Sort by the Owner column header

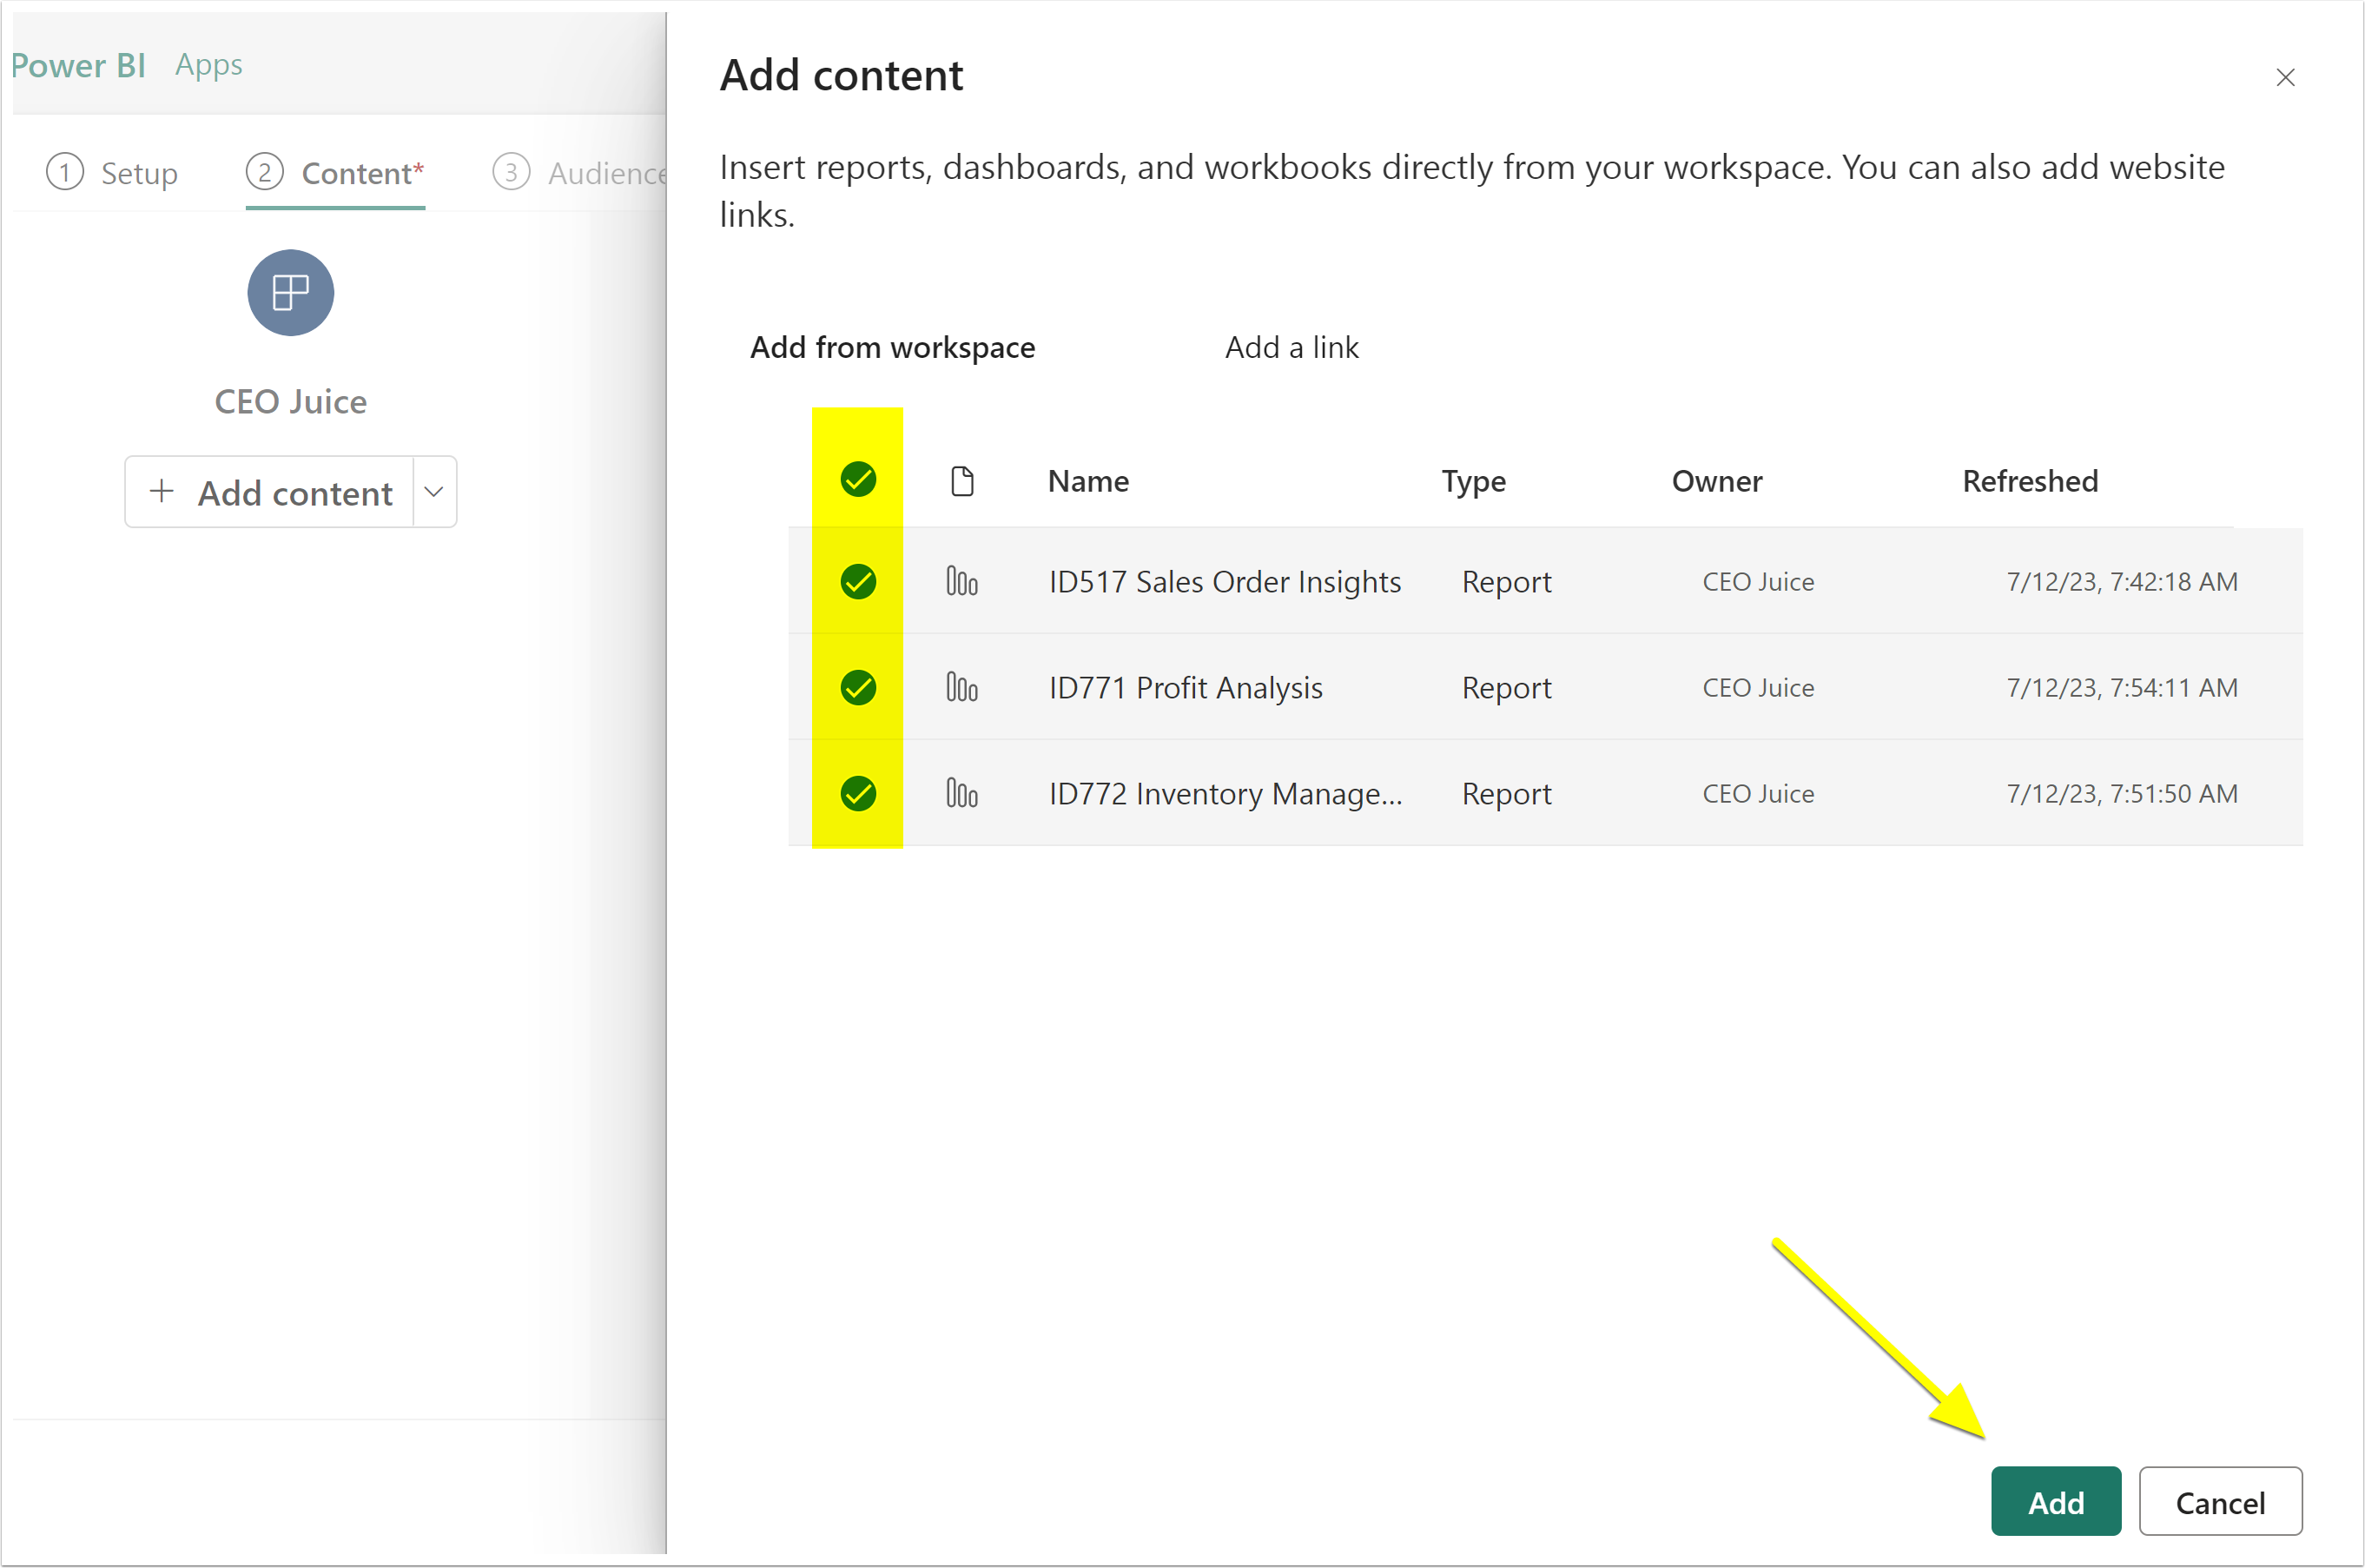(1716, 481)
